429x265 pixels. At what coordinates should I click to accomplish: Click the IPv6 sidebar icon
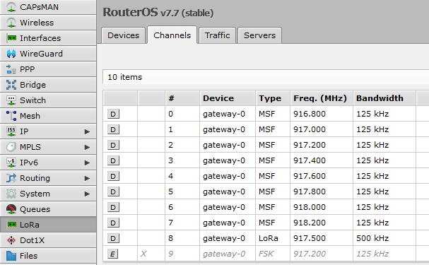click(x=11, y=163)
